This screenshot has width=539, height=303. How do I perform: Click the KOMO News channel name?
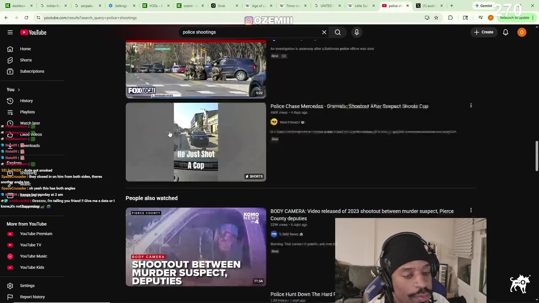pyautogui.click(x=288, y=234)
